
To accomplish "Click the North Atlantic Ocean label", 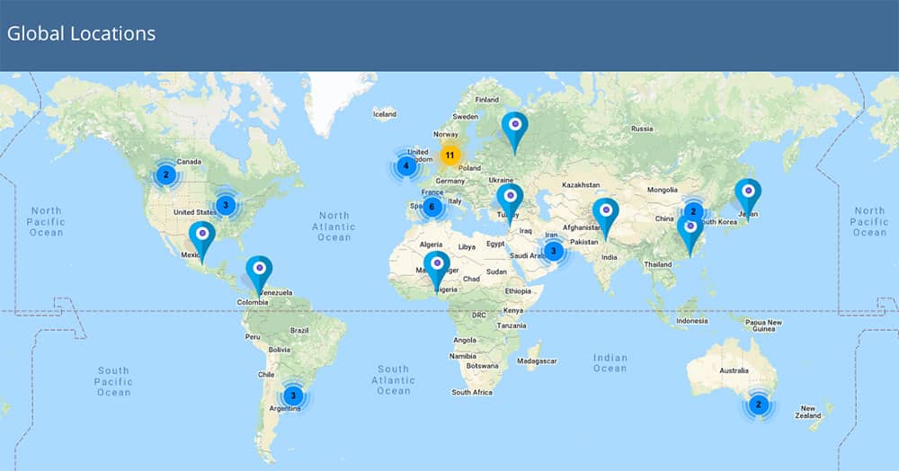I will point(334,227).
